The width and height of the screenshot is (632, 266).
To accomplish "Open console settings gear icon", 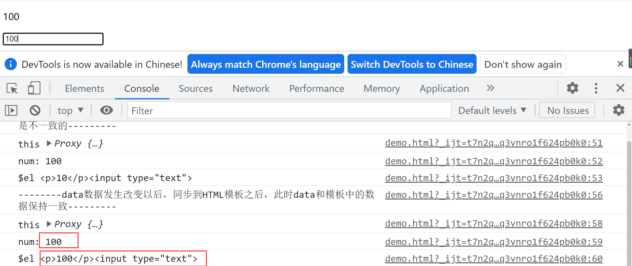I will click(x=619, y=110).
